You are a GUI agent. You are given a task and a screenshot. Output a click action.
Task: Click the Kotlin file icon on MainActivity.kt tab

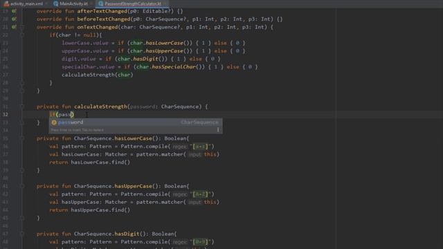click(x=55, y=3)
